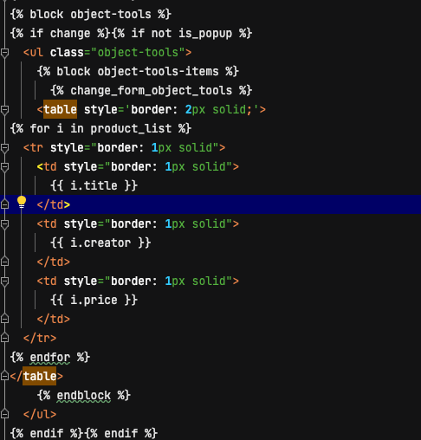Fold the td block containing i.title
This screenshot has width=421, height=440.
click(4, 167)
